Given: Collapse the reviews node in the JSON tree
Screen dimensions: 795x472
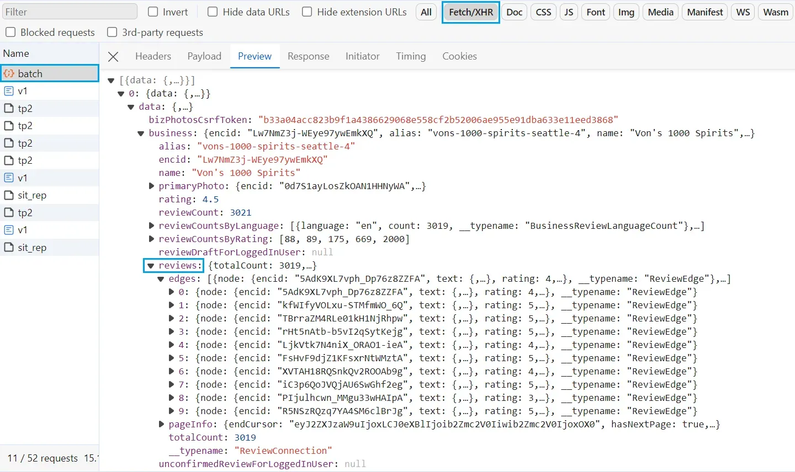Looking at the screenshot, I should (151, 265).
